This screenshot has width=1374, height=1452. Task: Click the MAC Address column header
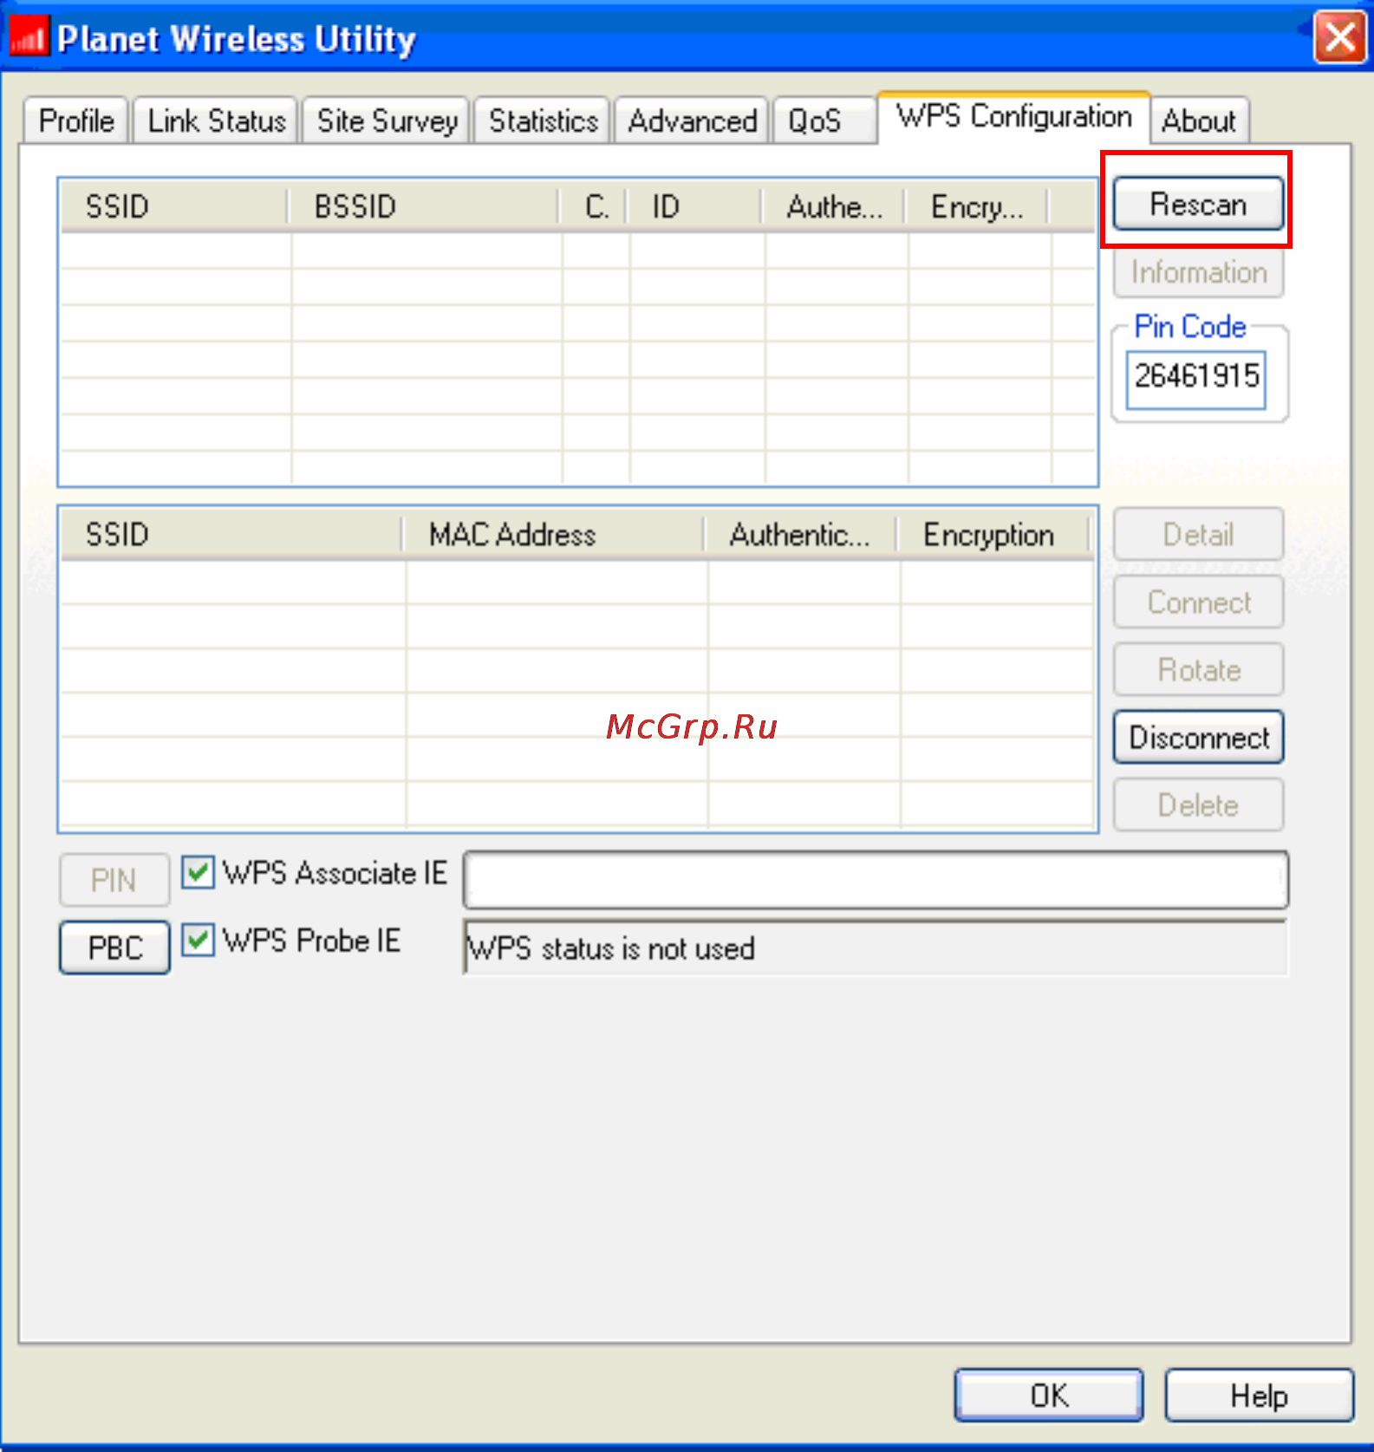coord(553,535)
